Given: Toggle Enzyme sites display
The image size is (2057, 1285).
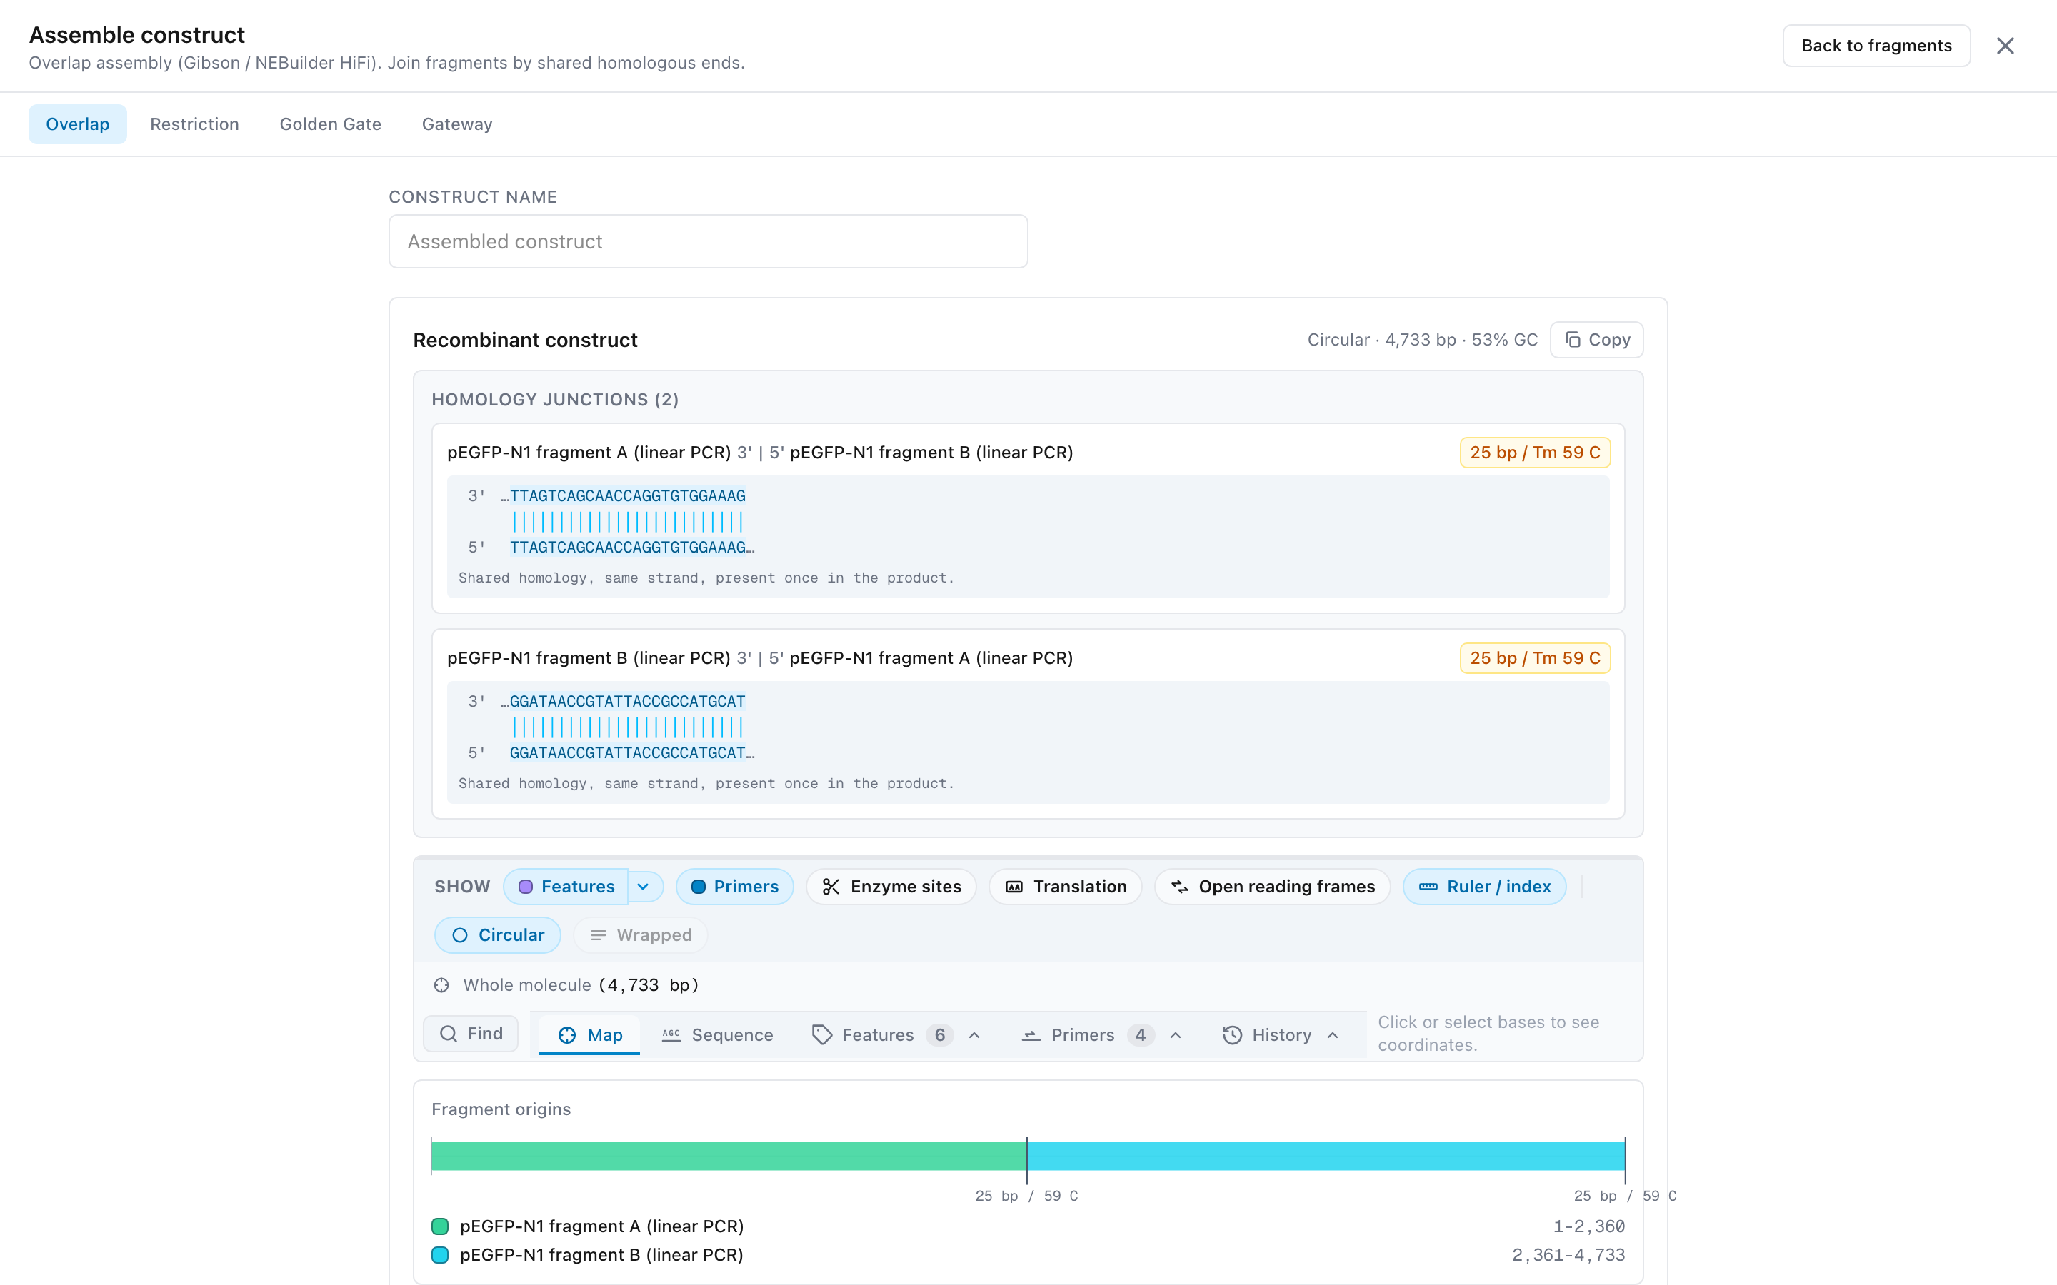Looking at the screenshot, I should (891, 887).
